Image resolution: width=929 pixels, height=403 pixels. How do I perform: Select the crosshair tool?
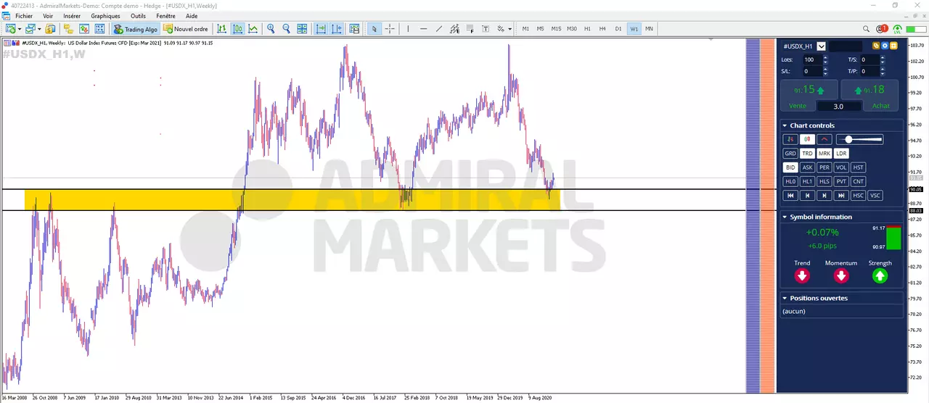pyautogui.click(x=390, y=29)
